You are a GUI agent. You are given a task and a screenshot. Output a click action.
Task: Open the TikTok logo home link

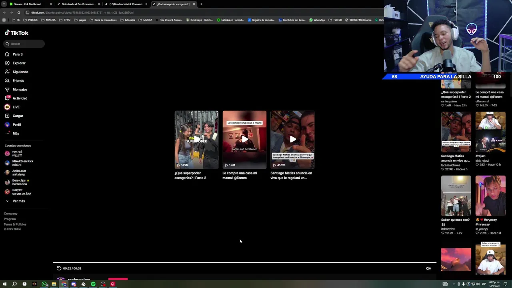pos(16,33)
